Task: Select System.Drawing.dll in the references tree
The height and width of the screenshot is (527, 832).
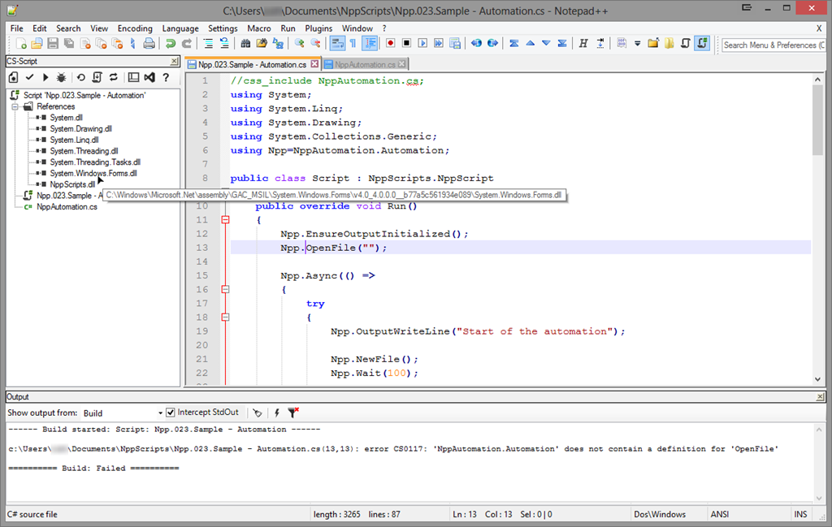Action: point(80,129)
